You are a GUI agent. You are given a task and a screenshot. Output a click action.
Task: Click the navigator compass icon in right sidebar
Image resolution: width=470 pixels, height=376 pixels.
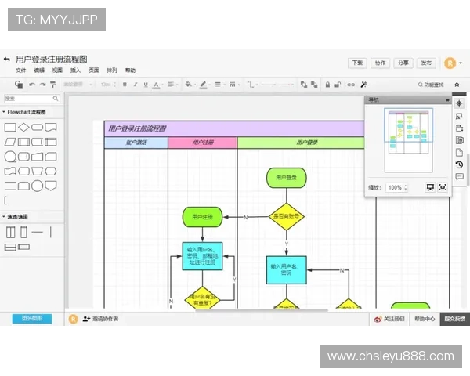pos(459,103)
